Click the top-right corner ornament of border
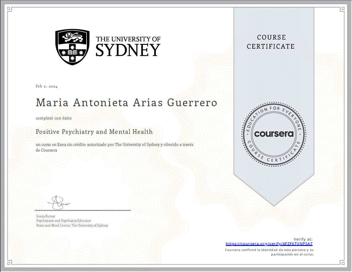The image size is (352, 272). [343, 9]
